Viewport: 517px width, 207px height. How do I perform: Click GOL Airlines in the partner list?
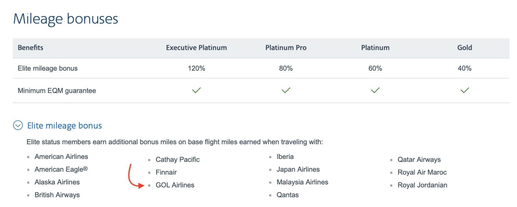tap(175, 185)
